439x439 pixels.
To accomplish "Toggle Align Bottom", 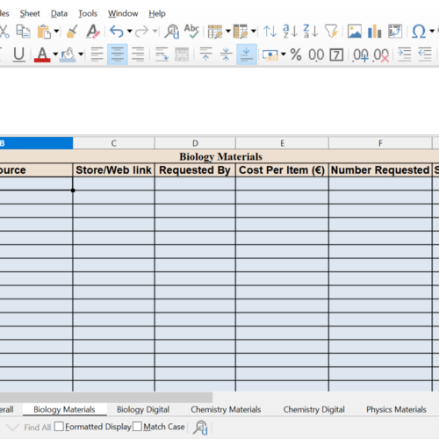I will (x=247, y=54).
